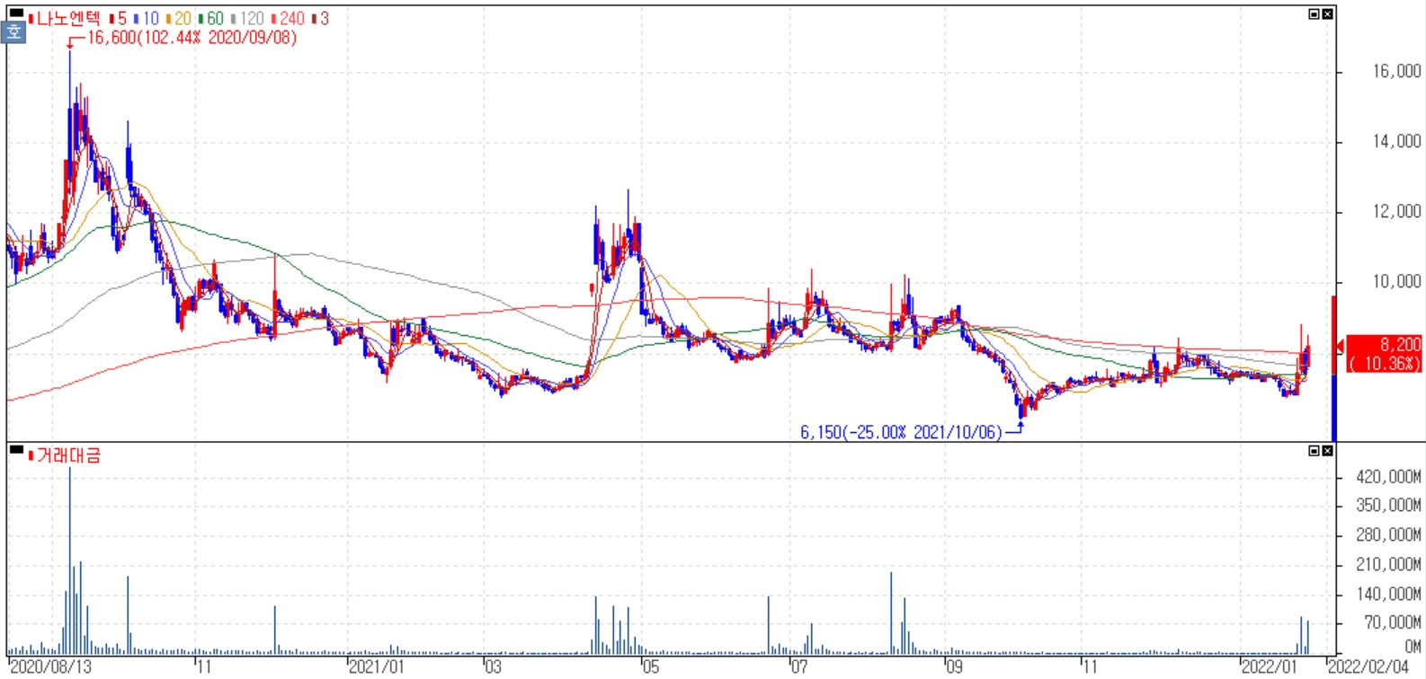The image size is (1426, 679).
Task: Click the 140,000M volume axis label
Action: pos(1389,594)
